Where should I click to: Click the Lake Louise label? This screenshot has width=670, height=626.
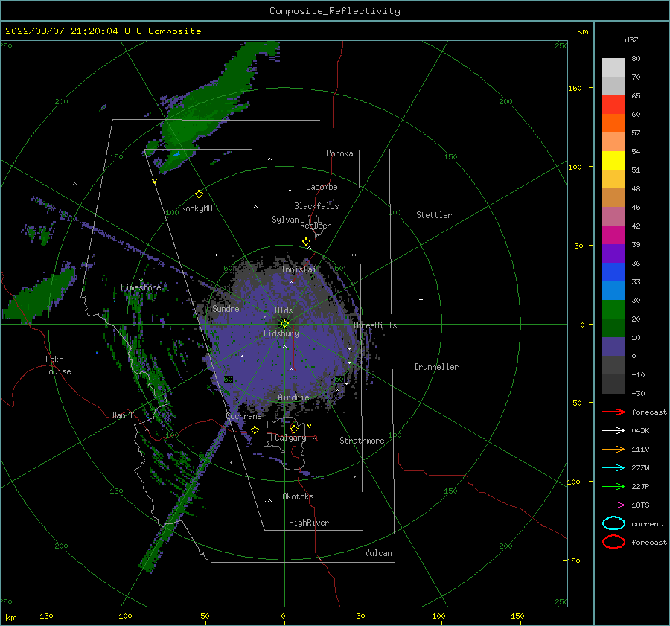click(57, 365)
